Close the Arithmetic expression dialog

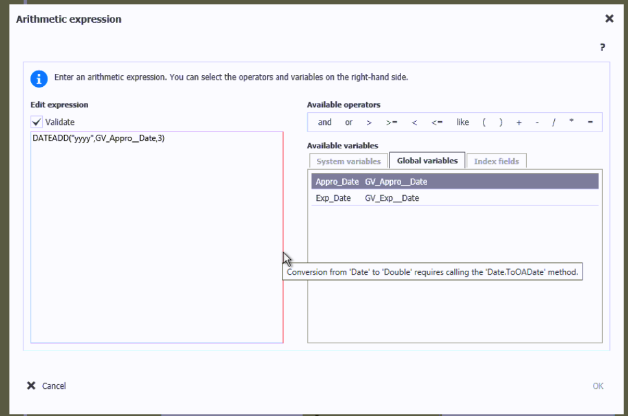pos(609,19)
